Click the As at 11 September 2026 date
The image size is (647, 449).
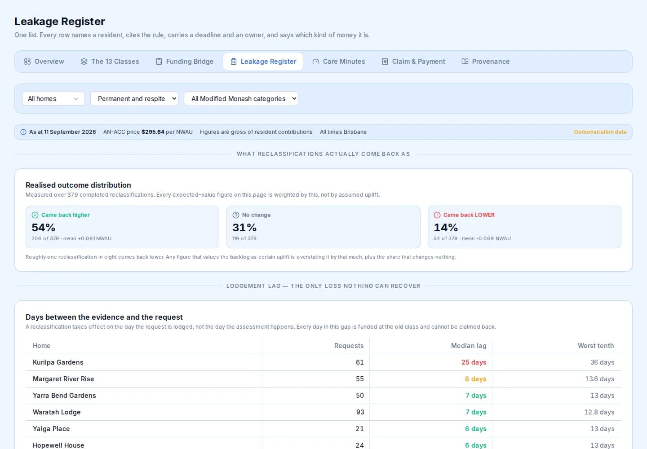62,132
